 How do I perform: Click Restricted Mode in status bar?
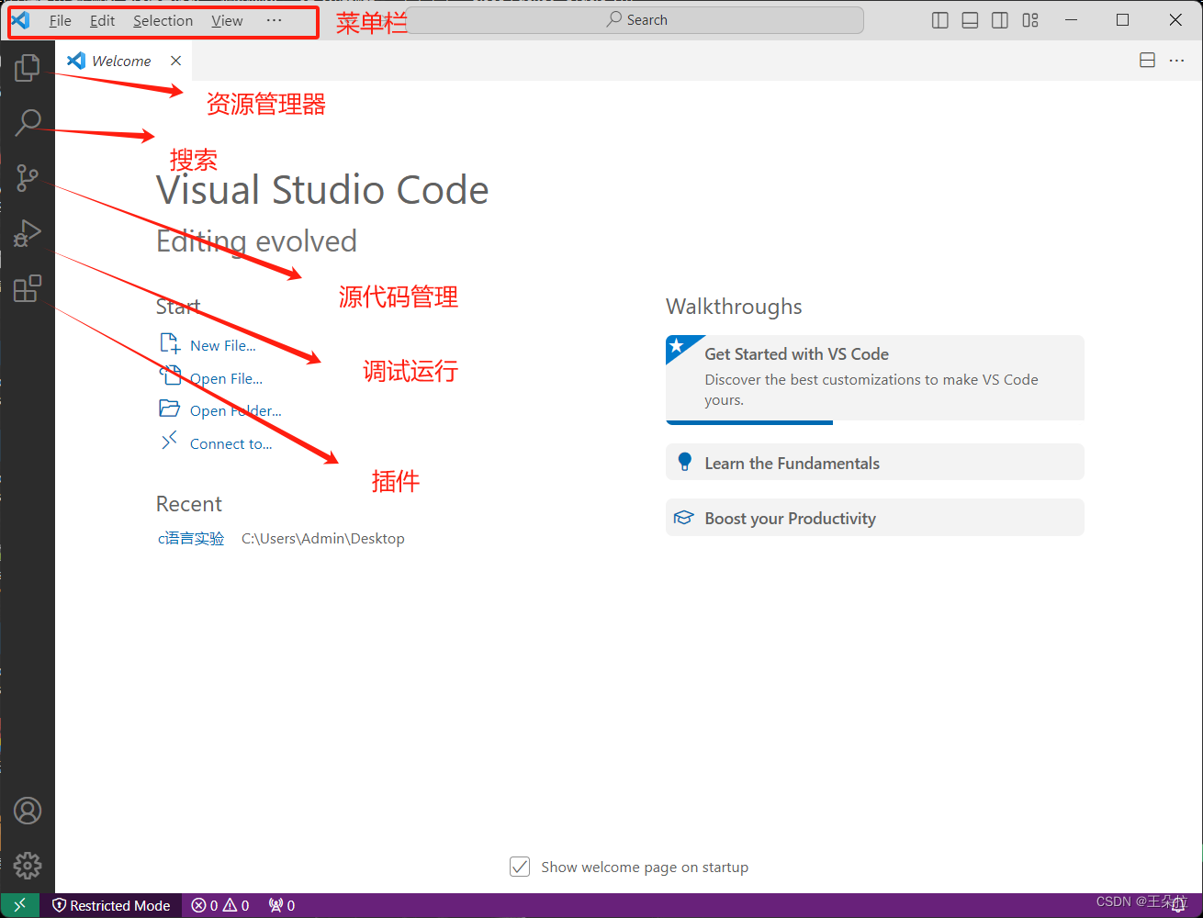[x=111, y=905]
